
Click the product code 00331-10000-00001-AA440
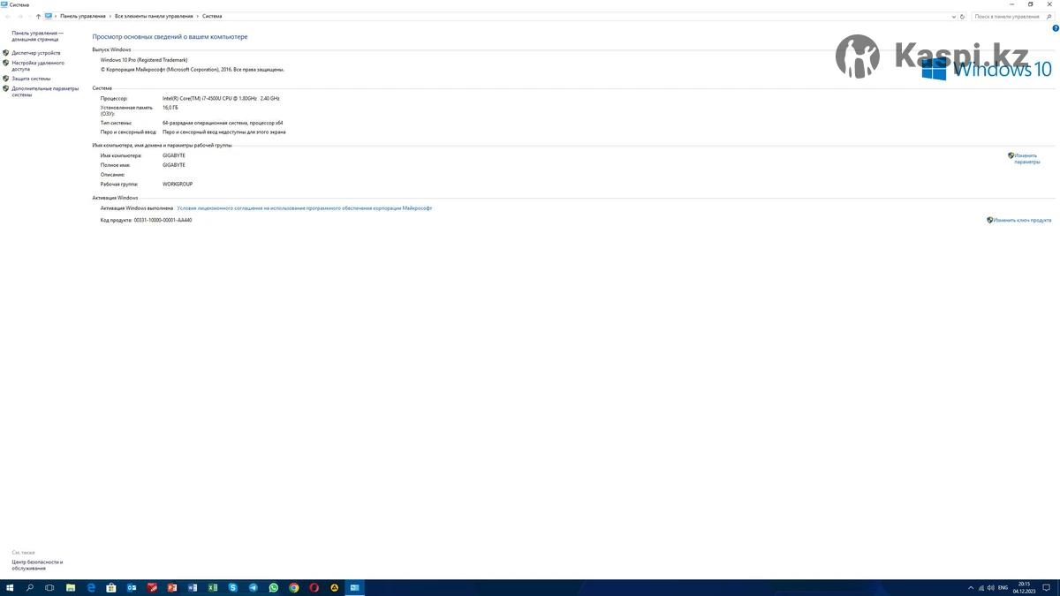coord(163,220)
